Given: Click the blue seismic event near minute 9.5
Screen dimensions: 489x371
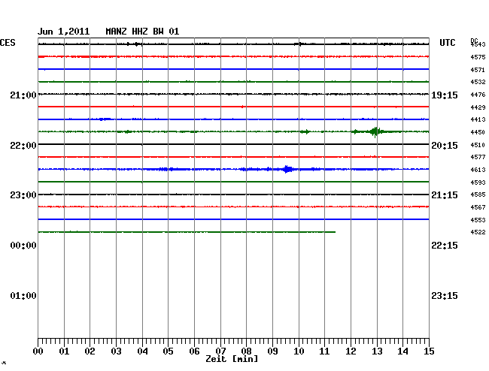Looking at the screenshot, I should tap(287, 169).
